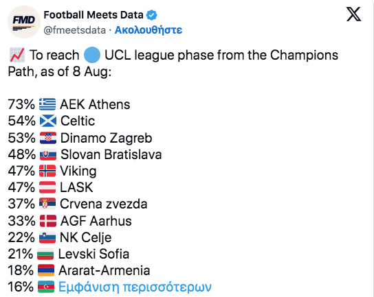The image size is (374, 297).
Task: Click the Croatian flag beside Dinamo Zagreb
Action: pos(48,138)
